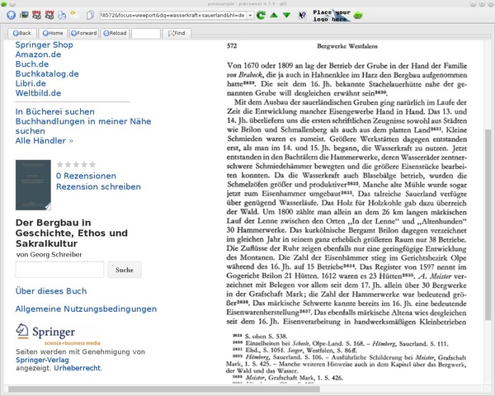Click the second red log save icon

pos(49,15)
